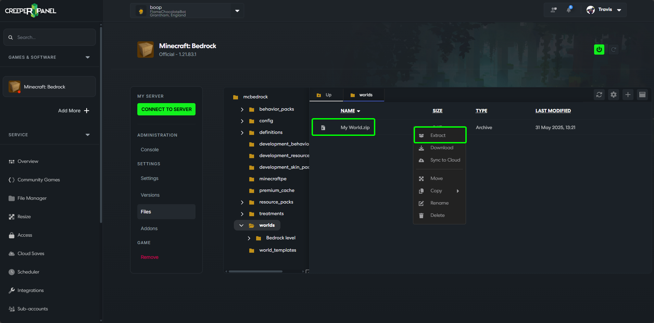Click the Search input field
The width and height of the screenshot is (654, 323).
[50, 37]
